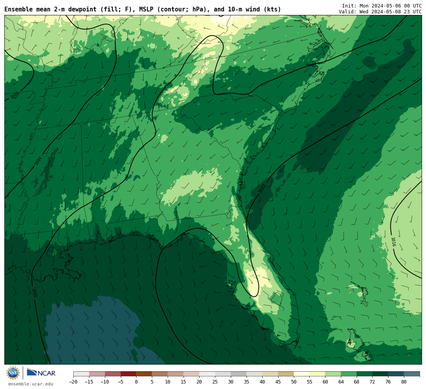Click the colorbar swatch between 45 and 50
This screenshot has height=389, width=426.
[x=286, y=374]
